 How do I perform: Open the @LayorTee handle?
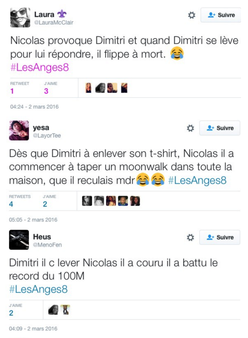click(47, 135)
